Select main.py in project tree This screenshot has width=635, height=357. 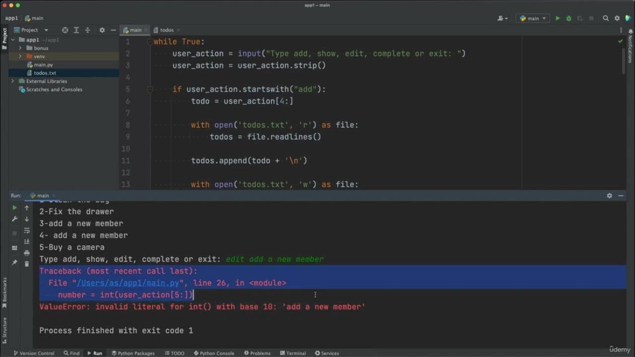tap(44, 65)
